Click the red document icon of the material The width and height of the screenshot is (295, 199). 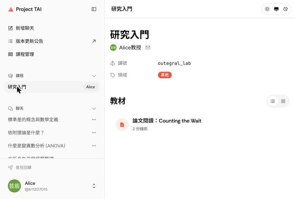(x=122, y=124)
